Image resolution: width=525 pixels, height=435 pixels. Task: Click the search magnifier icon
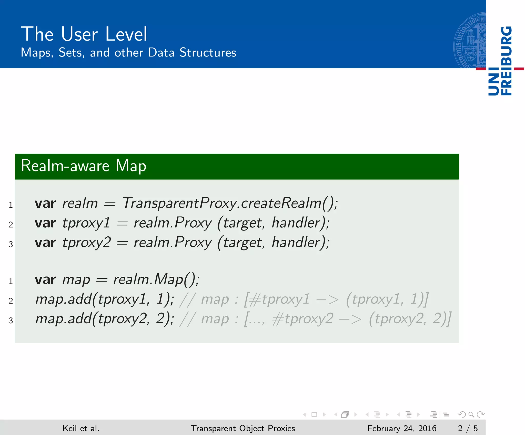pos(471,414)
